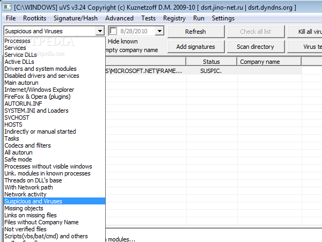Select Processes from the category list
The image size is (322, 242).
(x=18, y=41)
